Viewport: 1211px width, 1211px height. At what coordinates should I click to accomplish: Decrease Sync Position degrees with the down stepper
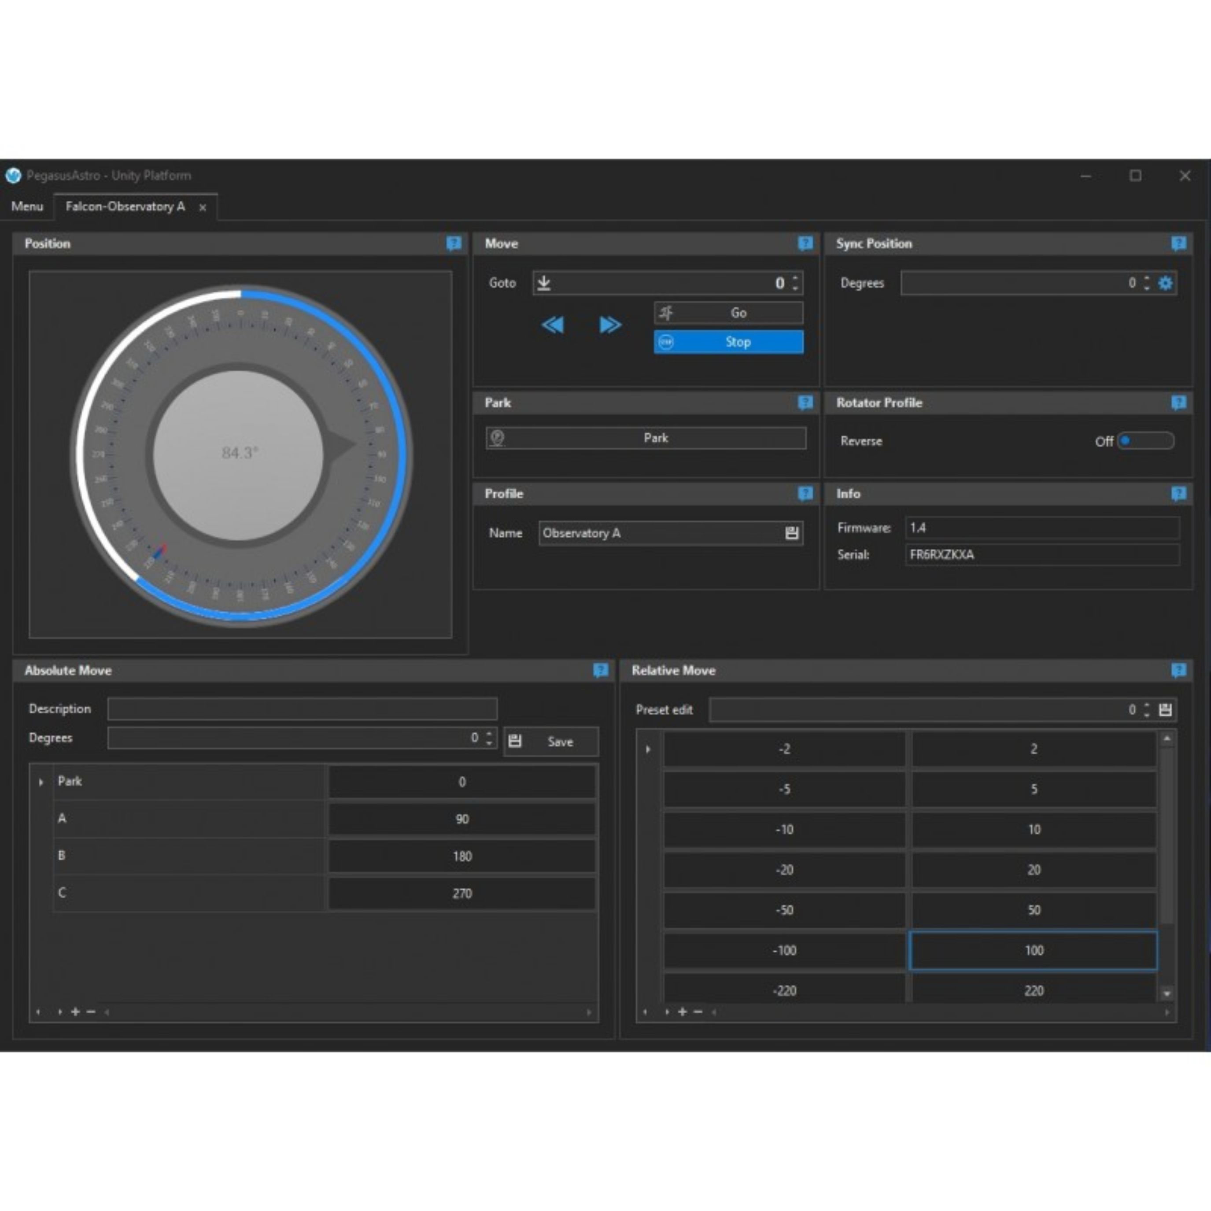click(x=1146, y=288)
